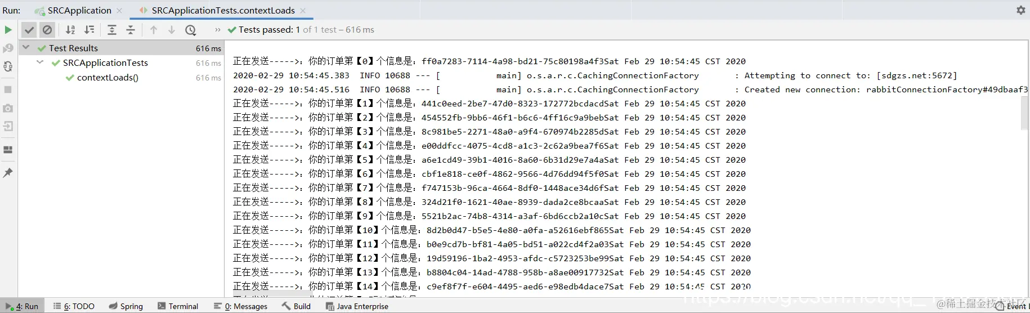Click the Restore Layout icon

click(x=8, y=150)
